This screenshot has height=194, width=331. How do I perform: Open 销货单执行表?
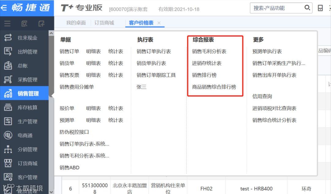pos(151,63)
